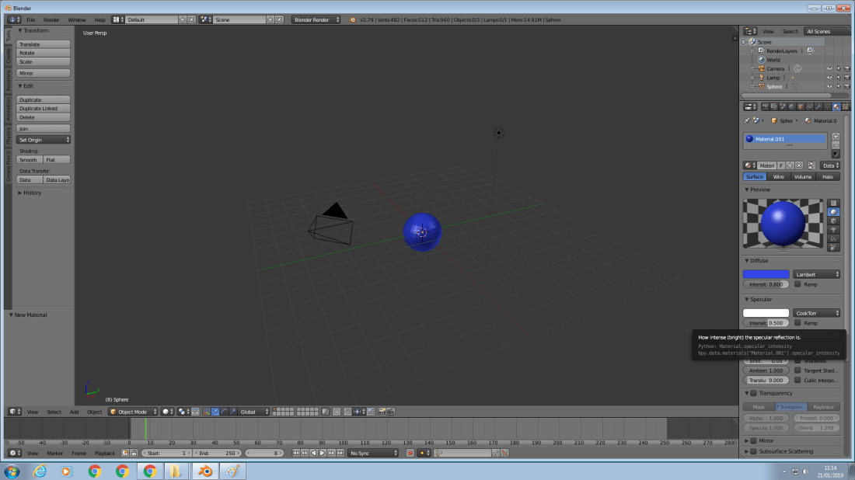Toggle the Lamp visibility eye icon
The width and height of the screenshot is (855, 480).
pyautogui.click(x=829, y=75)
